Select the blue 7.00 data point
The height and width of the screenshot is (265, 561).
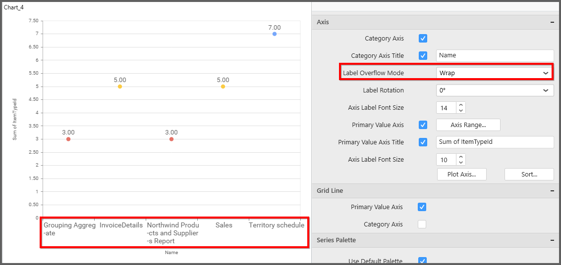click(275, 34)
